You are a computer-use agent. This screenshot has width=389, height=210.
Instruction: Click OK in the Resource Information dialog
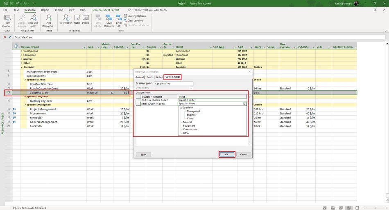coord(227,154)
